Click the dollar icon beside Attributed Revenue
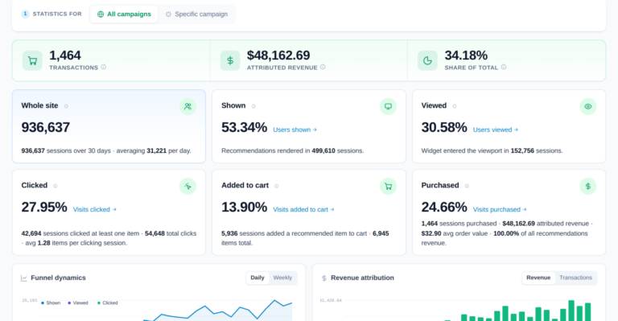Image resolution: width=618 pixels, height=321 pixels. pos(230,60)
